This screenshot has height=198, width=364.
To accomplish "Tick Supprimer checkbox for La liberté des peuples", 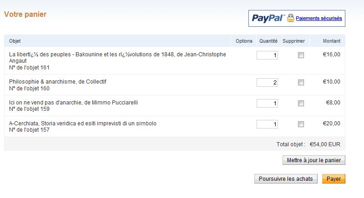I will (x=301, y=55).
